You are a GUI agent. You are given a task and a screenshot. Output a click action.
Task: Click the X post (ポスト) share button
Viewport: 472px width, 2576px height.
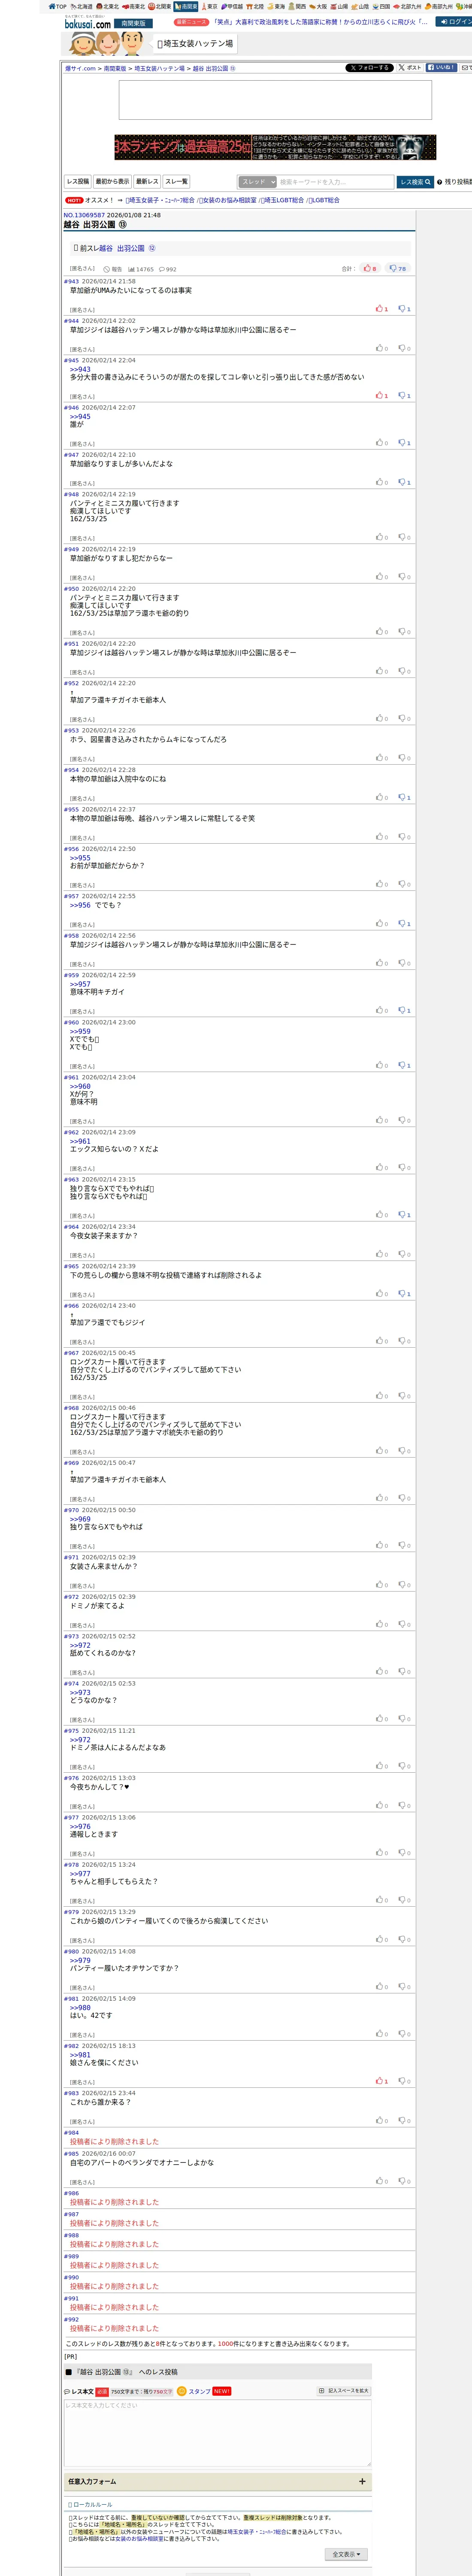(410, 68)
